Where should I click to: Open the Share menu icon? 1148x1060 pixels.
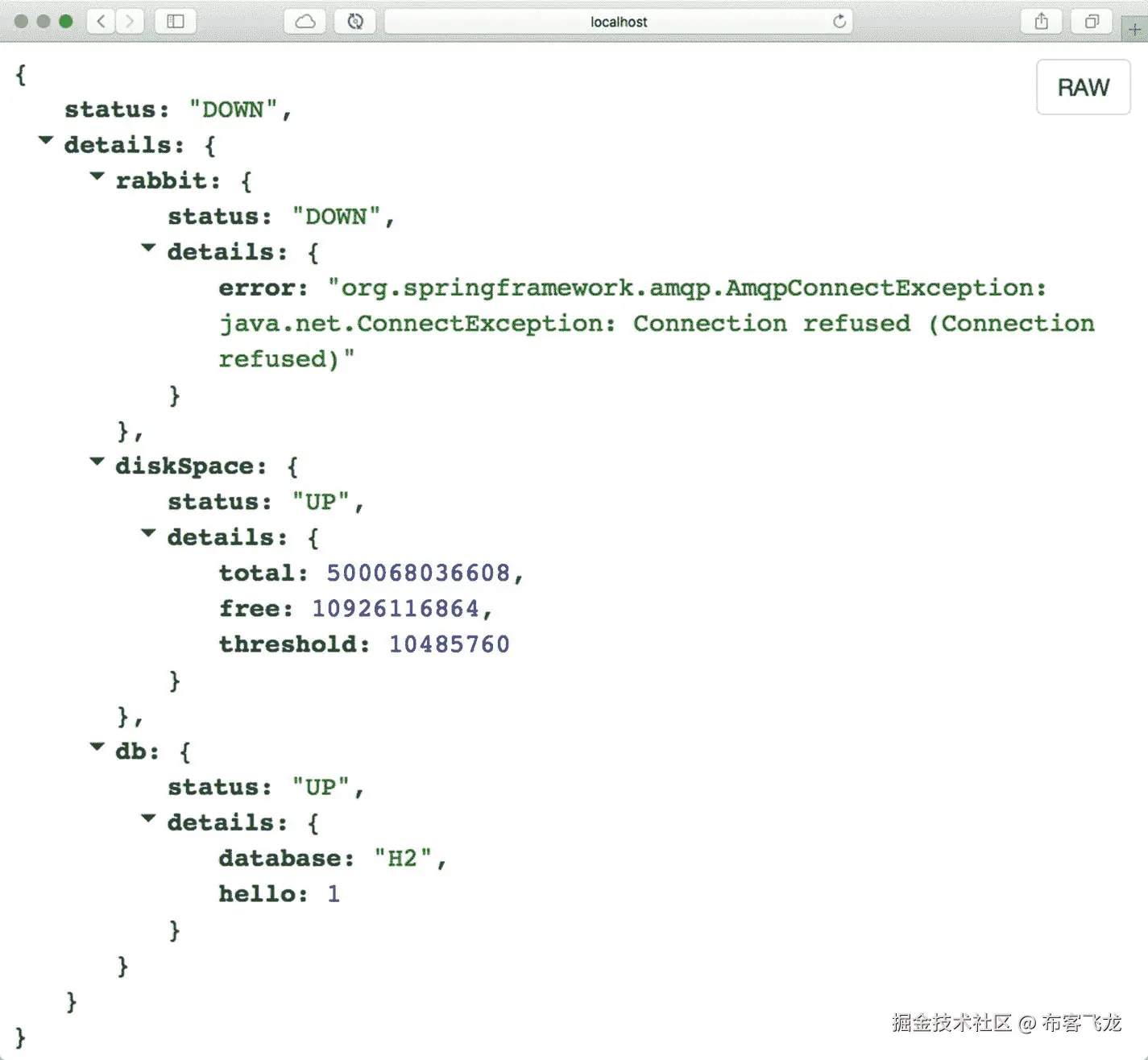pyautogui.click(x=1040, y=22)
